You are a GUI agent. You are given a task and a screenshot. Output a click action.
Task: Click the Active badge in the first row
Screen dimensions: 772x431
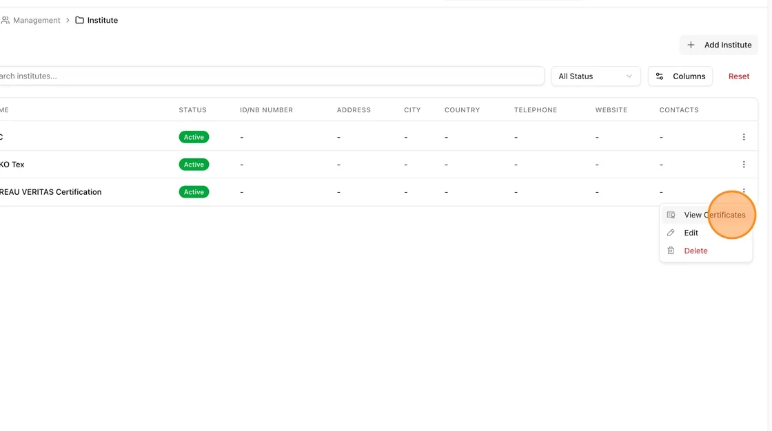194,137
